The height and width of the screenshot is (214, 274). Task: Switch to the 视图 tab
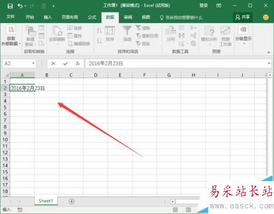tap(146, 17)
